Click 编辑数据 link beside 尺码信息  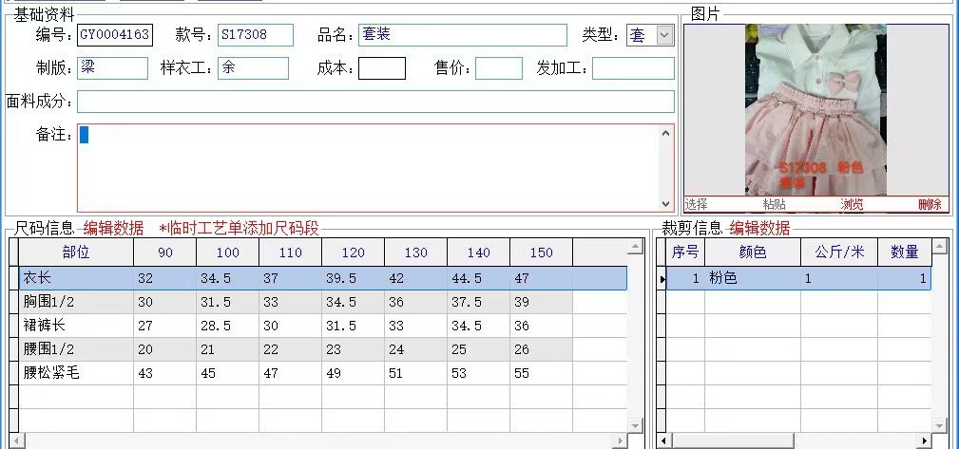114,229
